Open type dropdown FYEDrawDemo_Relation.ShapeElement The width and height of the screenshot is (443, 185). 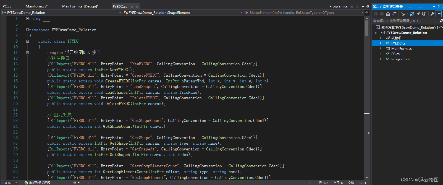pyautogui.click(x=183, y=13)
